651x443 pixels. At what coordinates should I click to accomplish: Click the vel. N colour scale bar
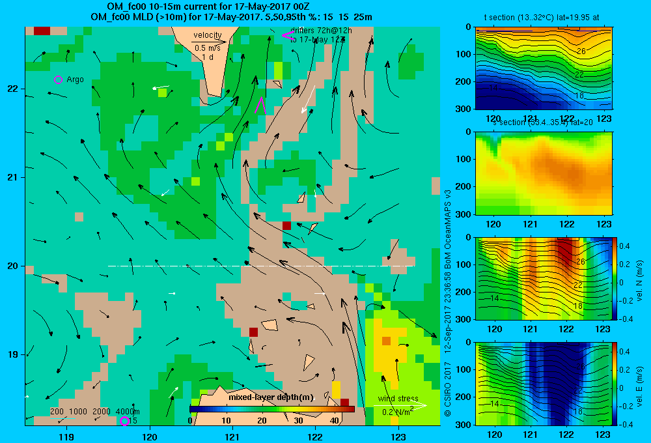(x=615, y=278)
